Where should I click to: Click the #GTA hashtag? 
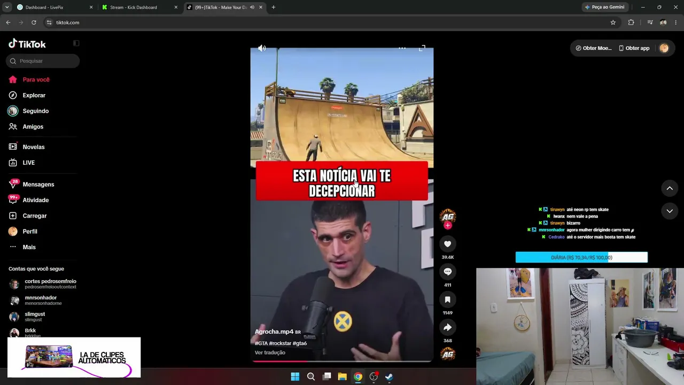click(x=261, y=343)
